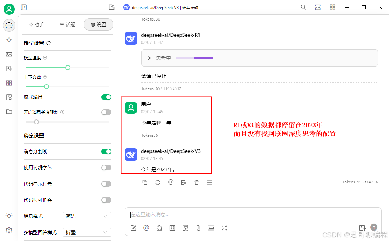Open the chat assistant sidebar icon
Viewport: 389px width, 241px height.
tap(9, 25)
